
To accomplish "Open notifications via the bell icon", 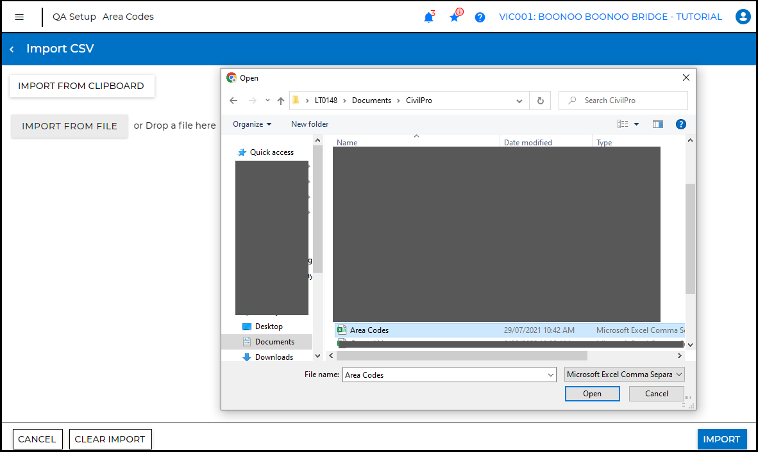I will coord(428,17).
